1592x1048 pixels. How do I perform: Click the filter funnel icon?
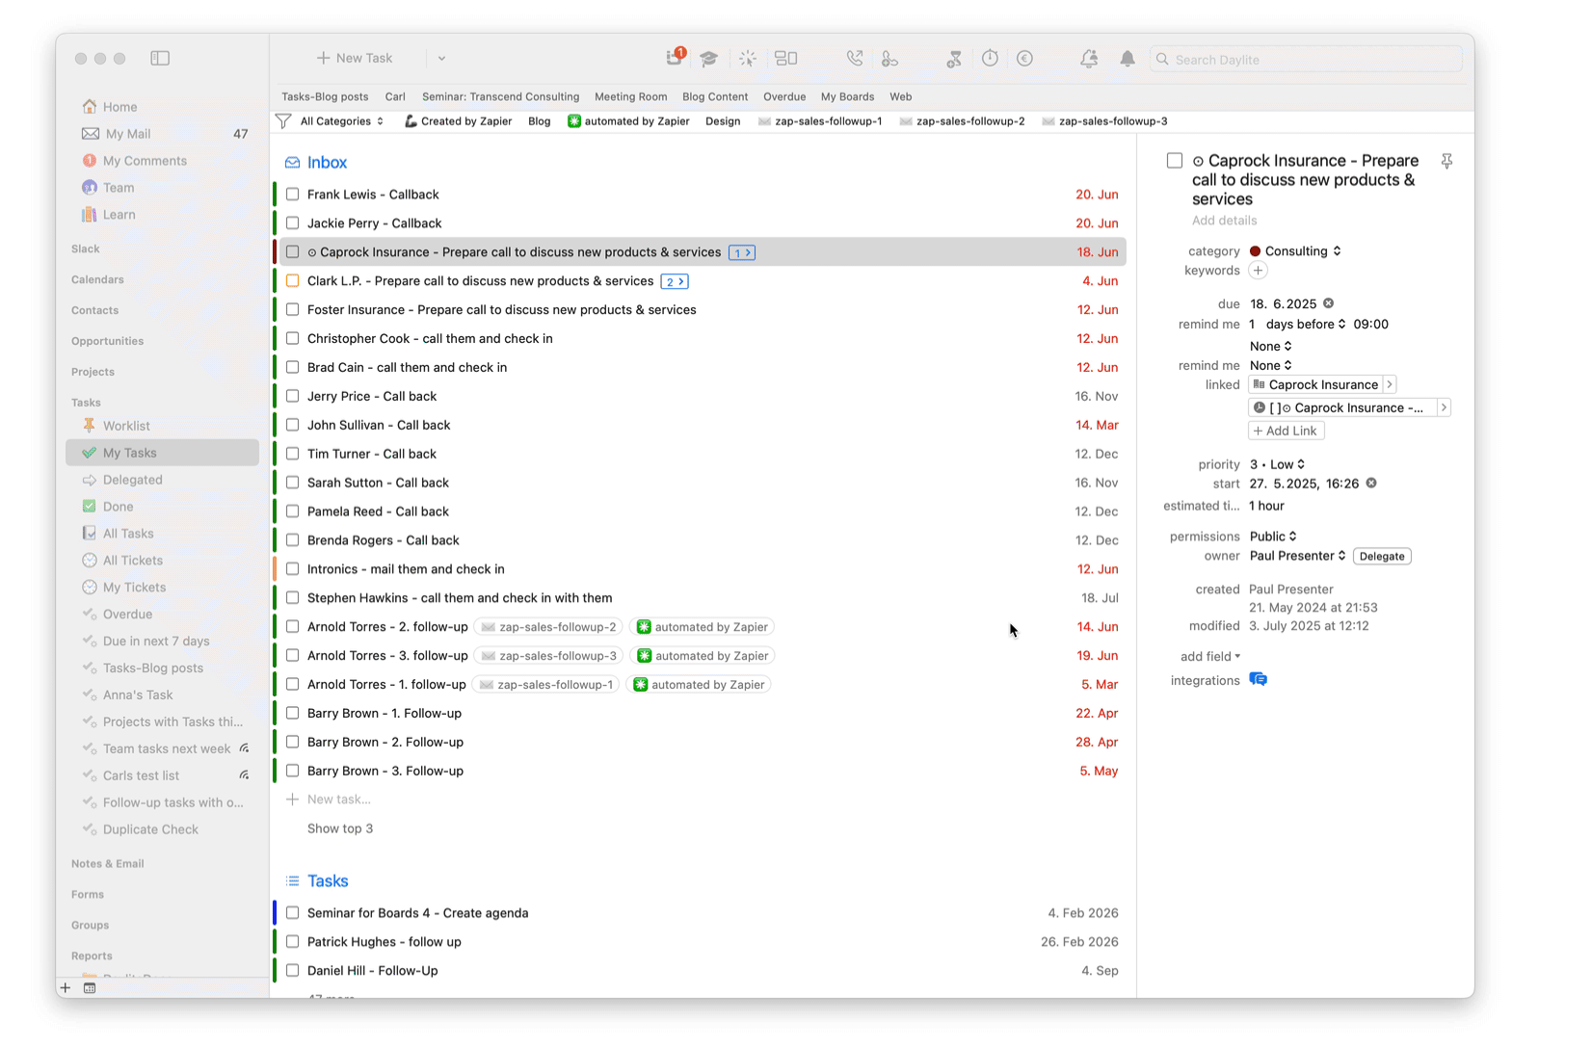[x=283, y=121]
